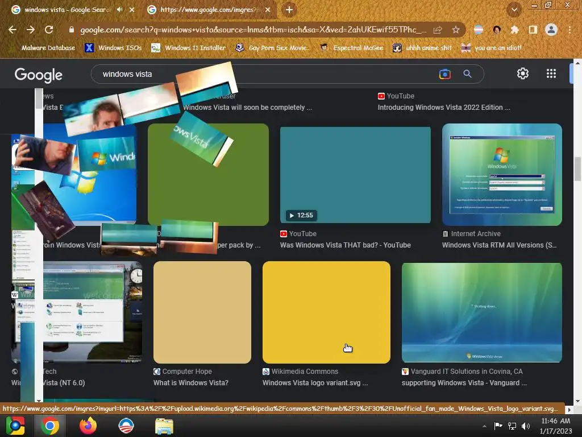This screenshot has height=437, width=582.
Task: Open Windows Vista logo variant.svg link
Action: click(x=315, y=382)
